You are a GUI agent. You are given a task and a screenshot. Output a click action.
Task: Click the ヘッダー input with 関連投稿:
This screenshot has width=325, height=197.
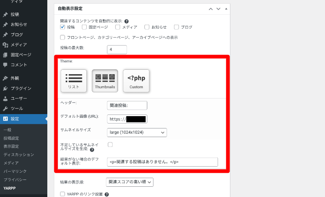tap(127, 105)
